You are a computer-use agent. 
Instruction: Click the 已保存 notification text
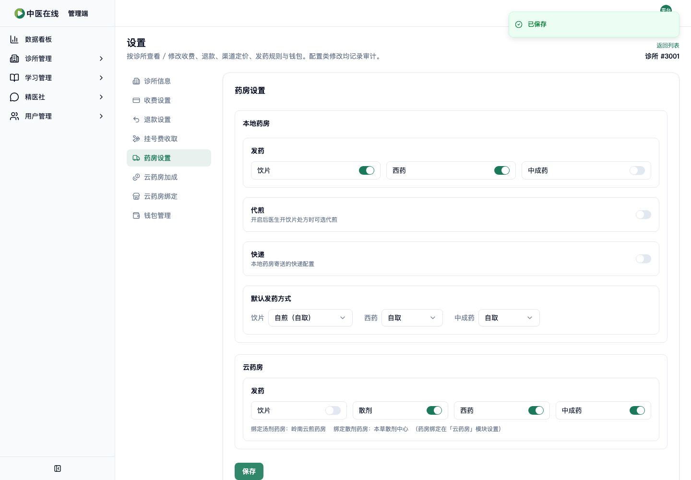pyautogui.click(x=537, y=24)
